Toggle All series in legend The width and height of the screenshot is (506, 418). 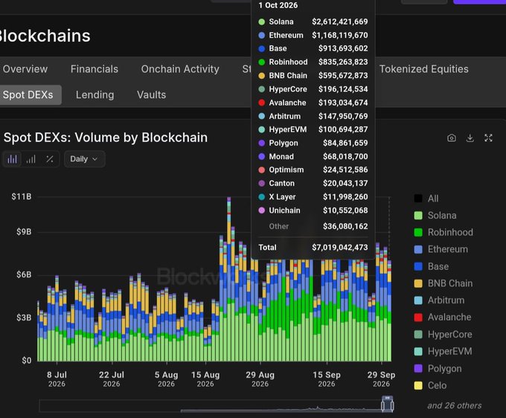pyautogui.click(x=426, y=199)
